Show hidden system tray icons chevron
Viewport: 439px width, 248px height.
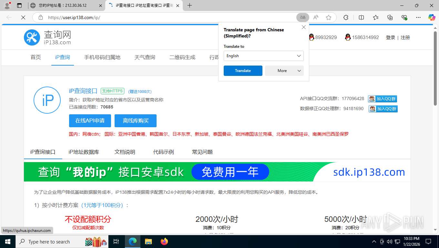click(x=374, y=242)
